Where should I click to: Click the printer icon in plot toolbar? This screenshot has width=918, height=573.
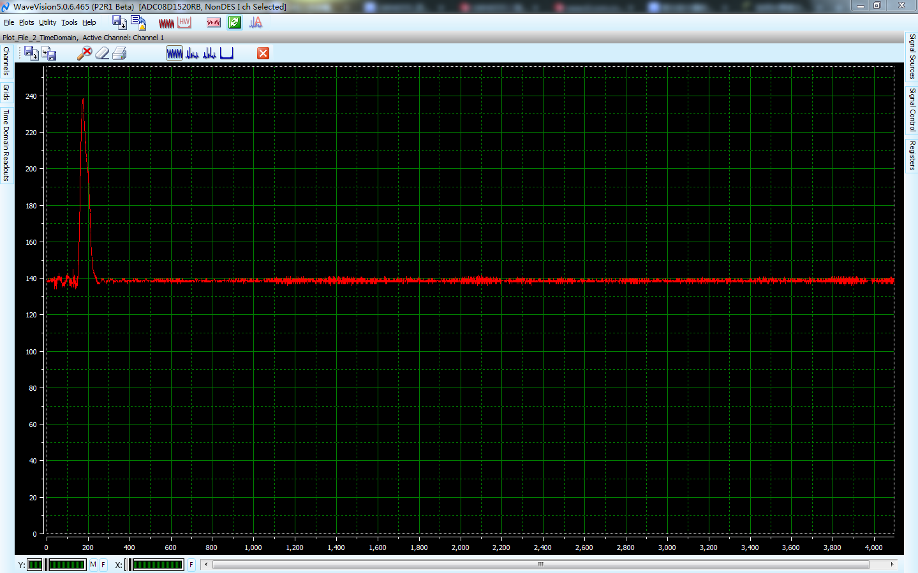(119, 54)
